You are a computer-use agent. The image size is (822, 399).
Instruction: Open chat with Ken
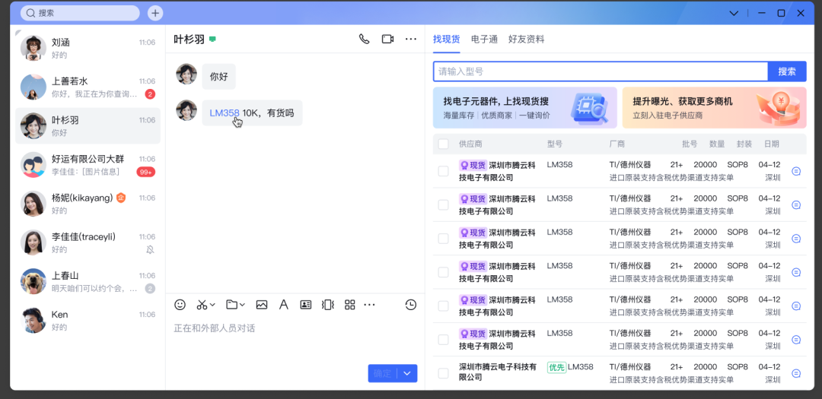(88, 321)
